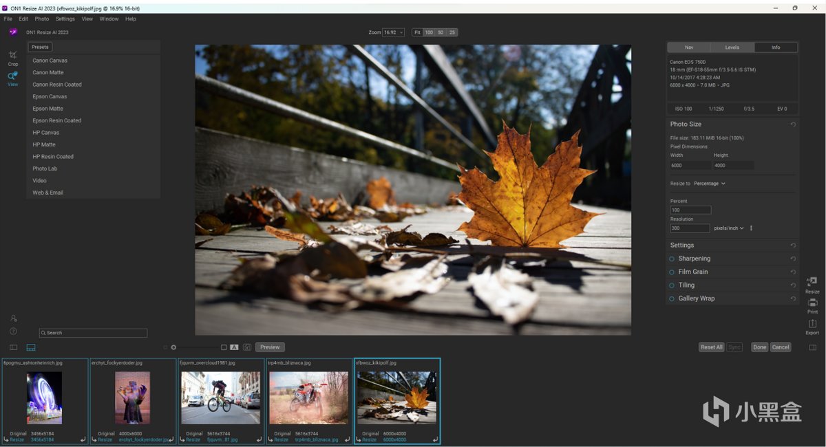This screenshot has height=447, width=826.
Task: Select the View zoom tool
Action: (x=13, y=77)
